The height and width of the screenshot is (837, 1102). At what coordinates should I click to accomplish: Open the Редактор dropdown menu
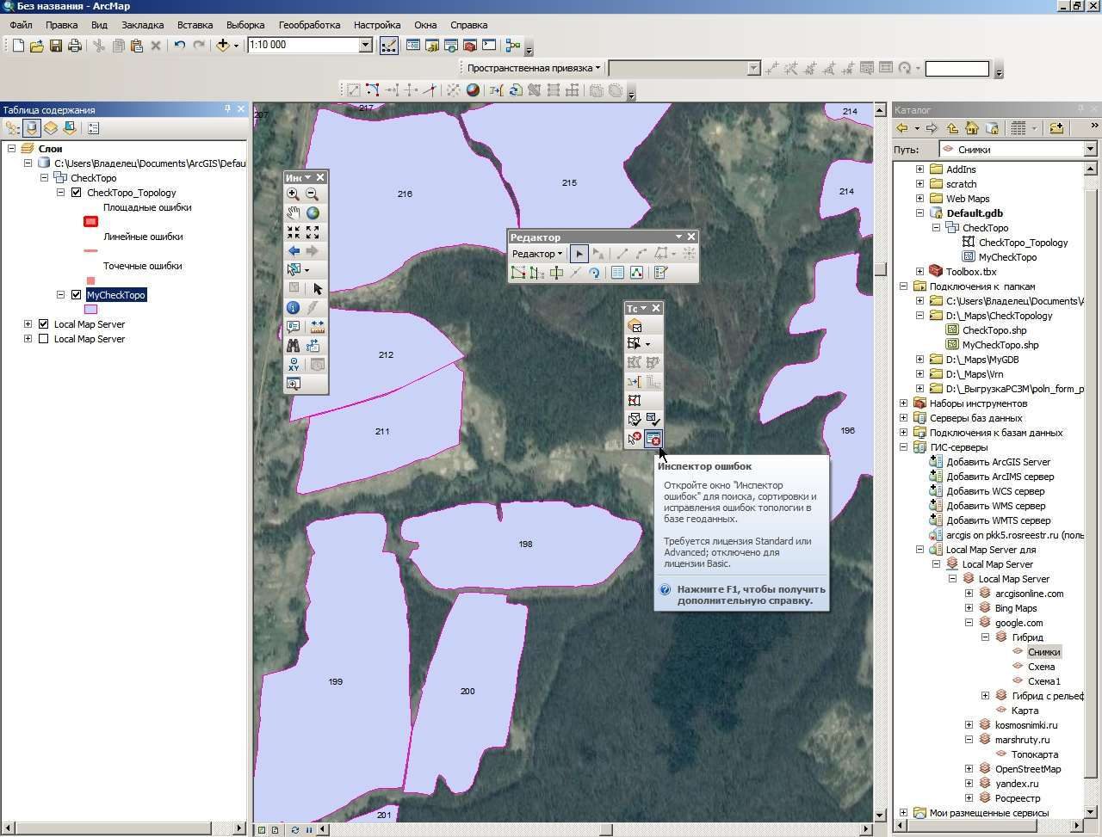537,254
